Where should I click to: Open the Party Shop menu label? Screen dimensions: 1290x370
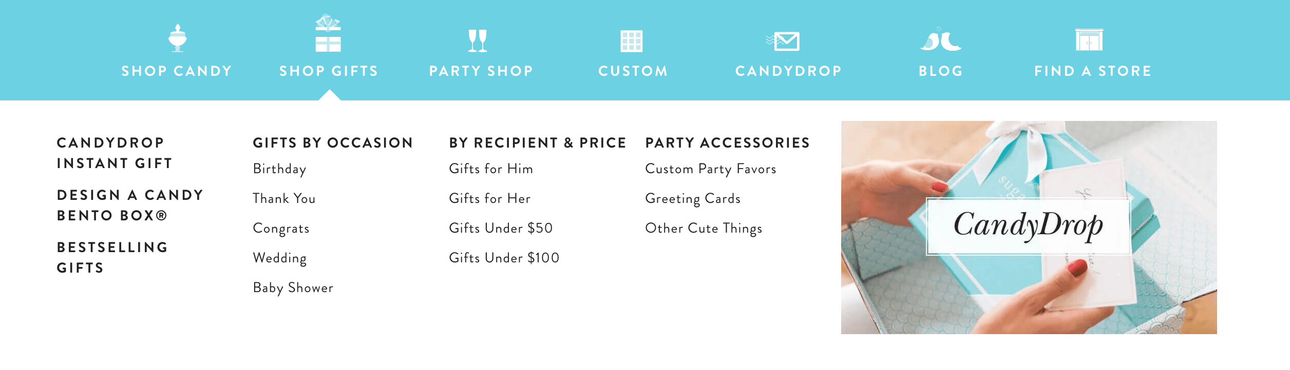(481, 71)
